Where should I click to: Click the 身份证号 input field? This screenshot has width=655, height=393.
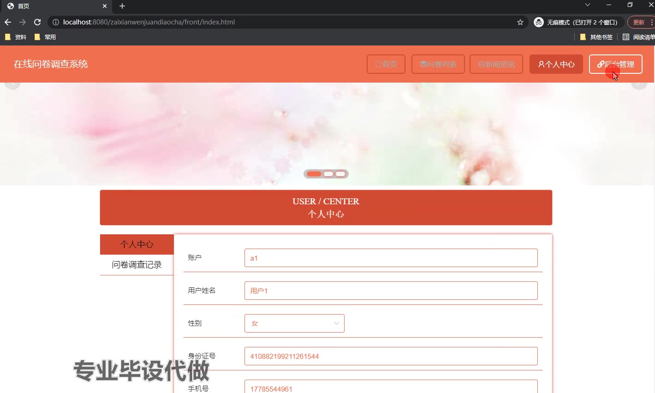[391, 356]
